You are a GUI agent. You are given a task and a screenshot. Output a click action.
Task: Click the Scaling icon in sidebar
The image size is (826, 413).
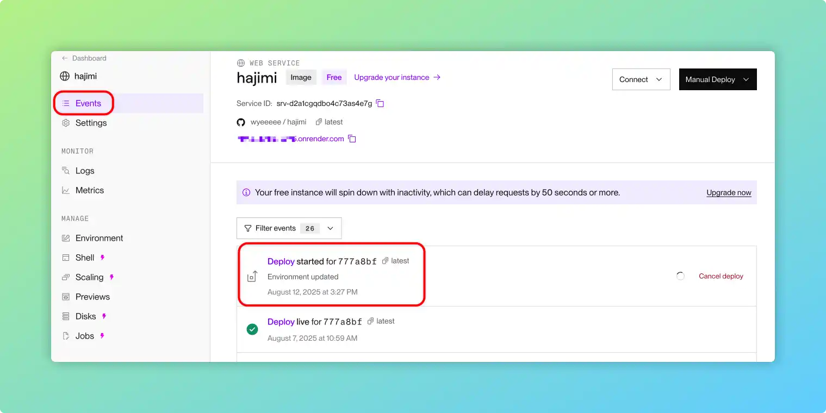pyautogui.click(x=66, y=277)
